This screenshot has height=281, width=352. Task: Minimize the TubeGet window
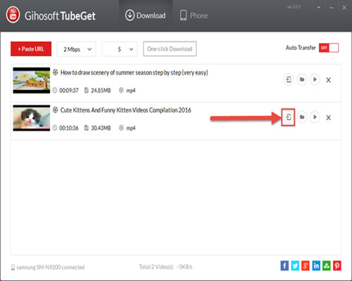[332, 8]
